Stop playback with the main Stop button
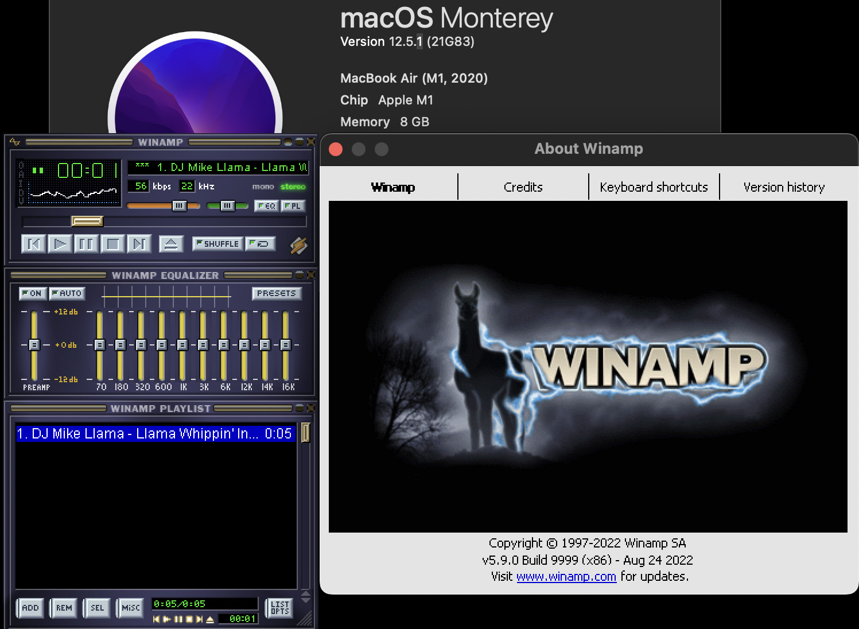Image resolution: width=859 pixels, height=629 pixels. point(113,244)
